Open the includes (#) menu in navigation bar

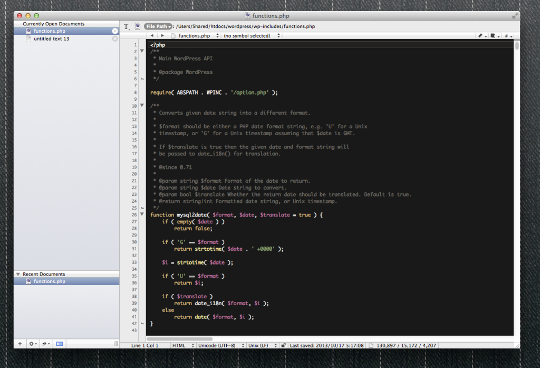tap(508, 36)
